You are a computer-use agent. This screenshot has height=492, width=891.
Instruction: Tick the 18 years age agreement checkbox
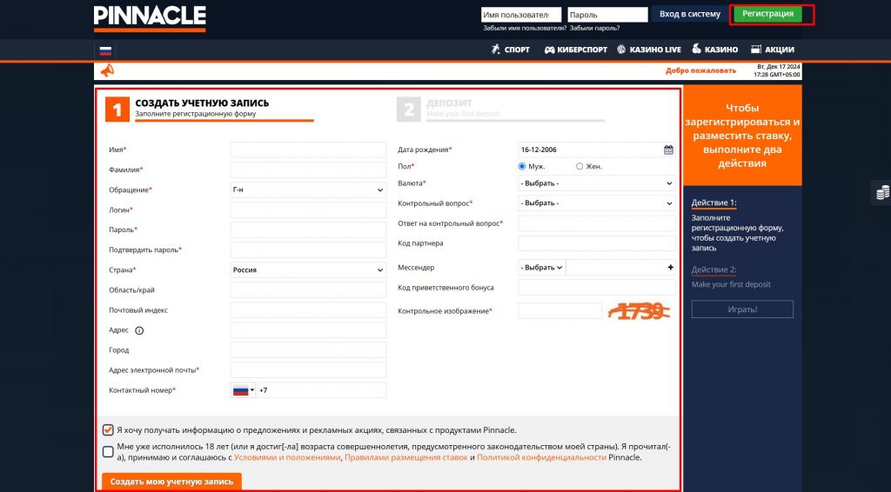(x=108, y=452)
